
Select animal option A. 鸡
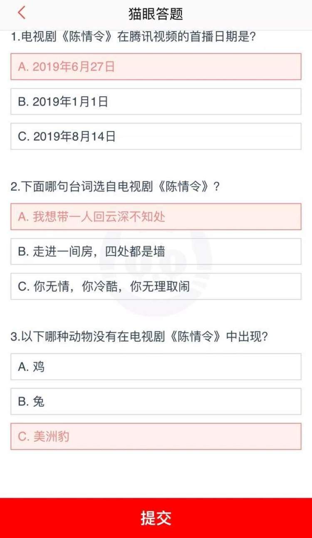156,367
